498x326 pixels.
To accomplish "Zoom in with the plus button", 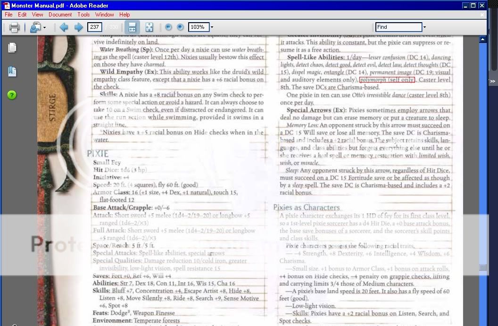I will click(180, 27).
